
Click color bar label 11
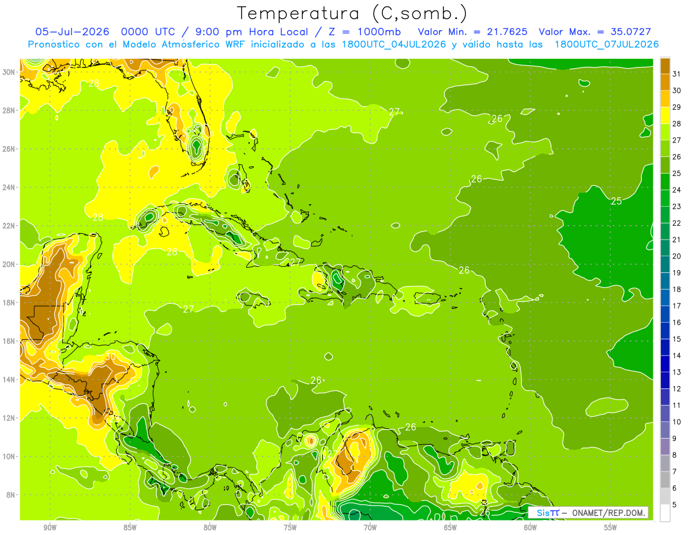[x=677, y=406]
